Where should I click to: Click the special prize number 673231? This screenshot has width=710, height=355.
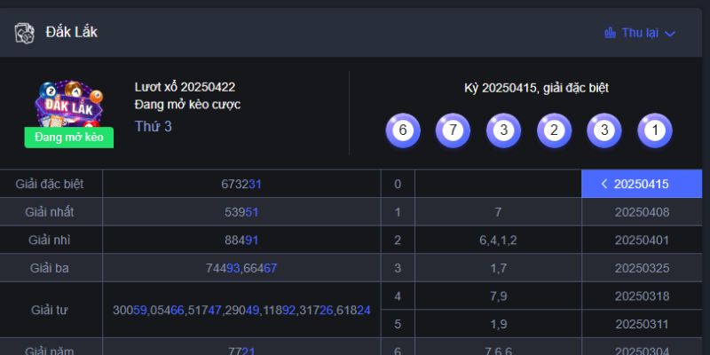point(241,185)
